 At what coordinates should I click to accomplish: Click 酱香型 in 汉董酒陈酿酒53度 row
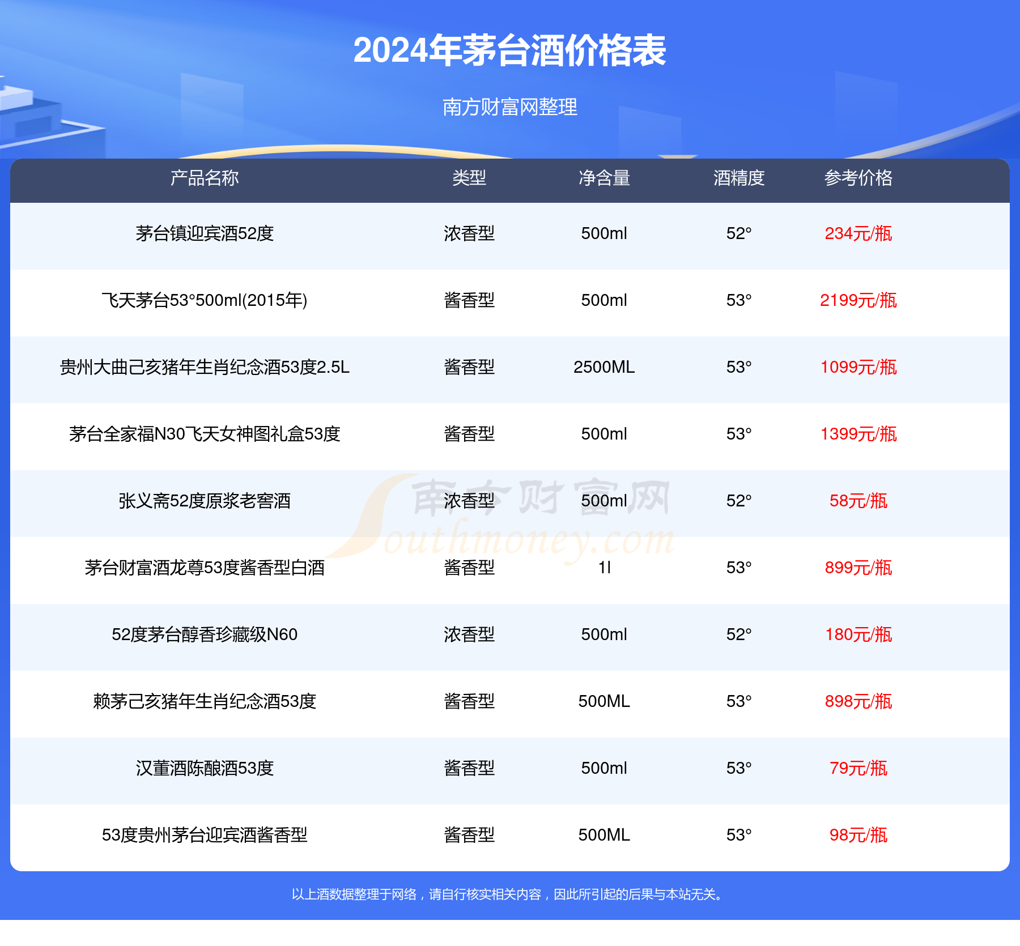tap(469, 768)
